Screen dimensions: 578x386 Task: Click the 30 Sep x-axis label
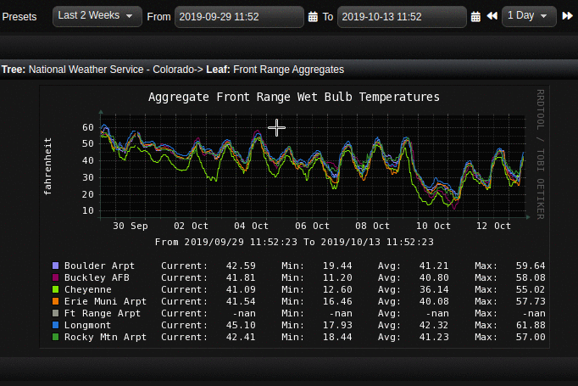pyautogui.click(x=131, y=226)
